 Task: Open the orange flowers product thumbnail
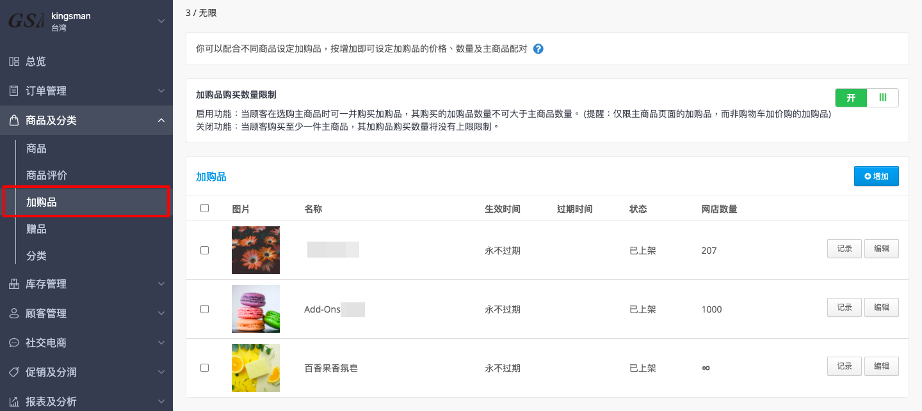click(x=255, y=250)
